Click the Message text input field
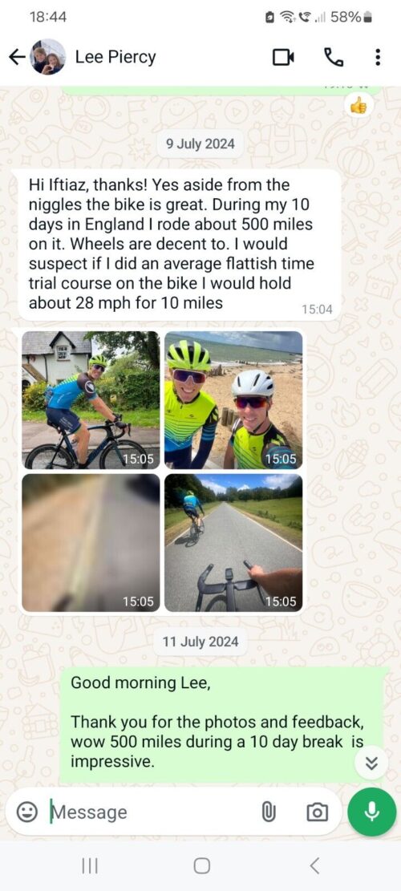The width and height of the screenshot is (401, 891). click(152, 812)
